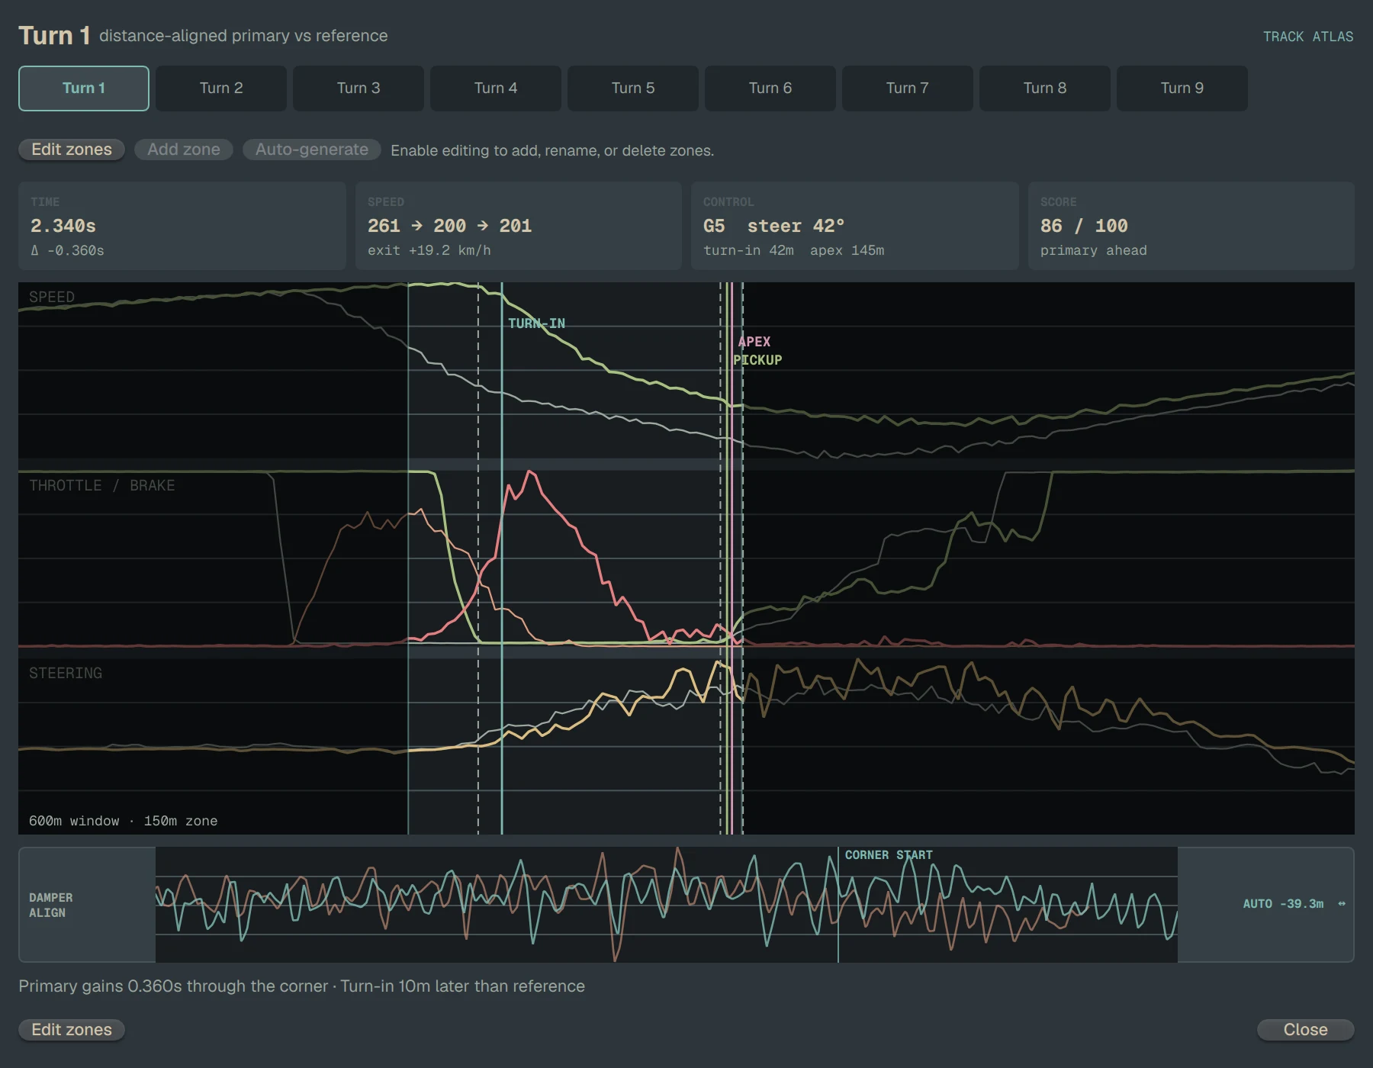
Task: Open the Turn 3 tab
Action: (359, 88)
